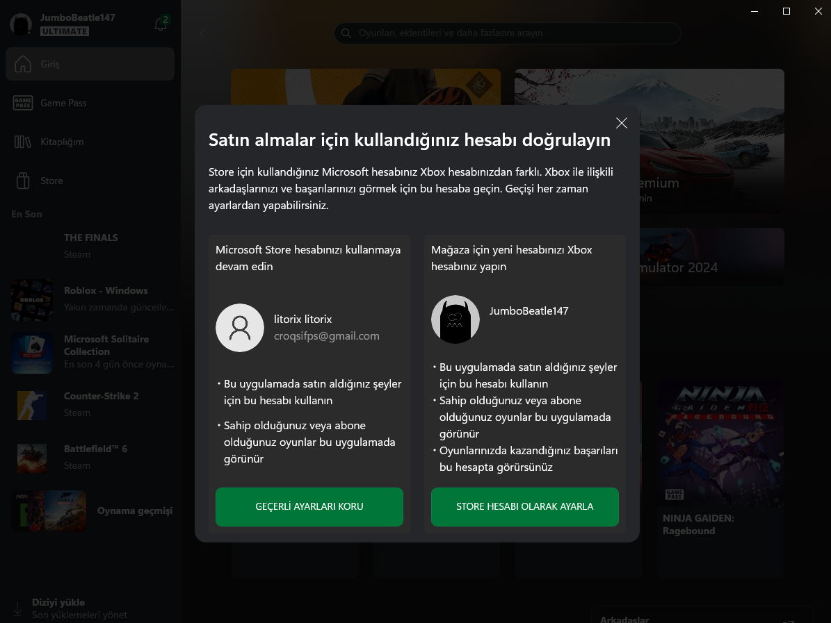Select Store menu item
This screenshot has width=831, height=623.
90,181
